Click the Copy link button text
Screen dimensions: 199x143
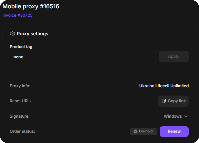pos(177,101)
